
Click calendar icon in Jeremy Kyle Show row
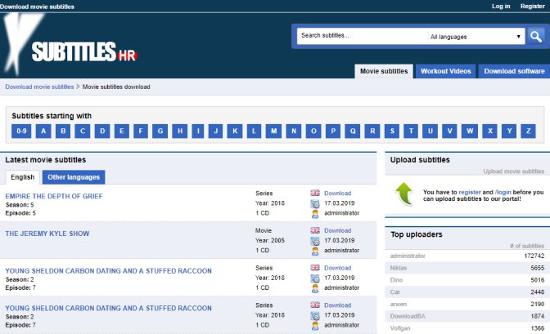(315, 241)
